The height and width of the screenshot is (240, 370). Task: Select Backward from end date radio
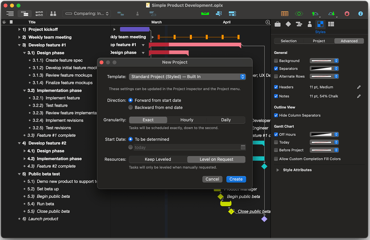pyautogui.click(x=131, y=107)
